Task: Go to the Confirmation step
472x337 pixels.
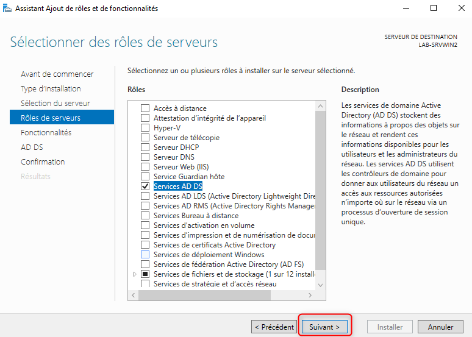Action: (43, 162)
